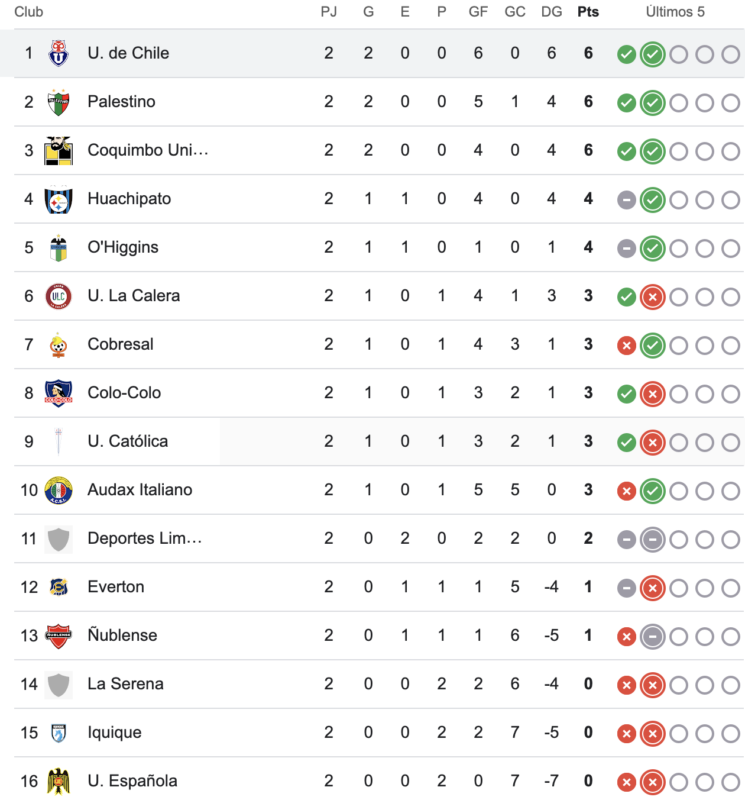
Task: Sort by the DG column header
Action: pos(552,11)
